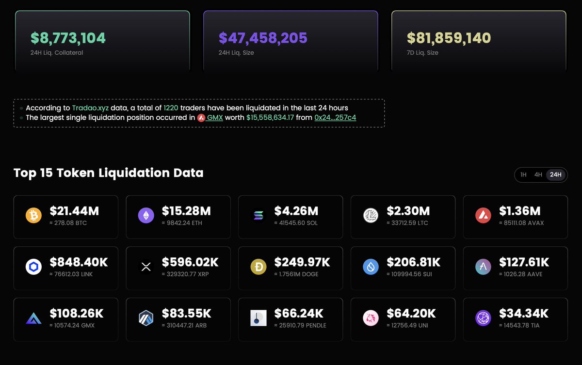This screenshot has height=365, width=582.
Task: Switch timeframe to 1H
Action: (523, 175)
